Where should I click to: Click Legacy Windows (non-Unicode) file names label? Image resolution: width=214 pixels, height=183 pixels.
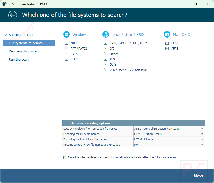click(90, 129)
